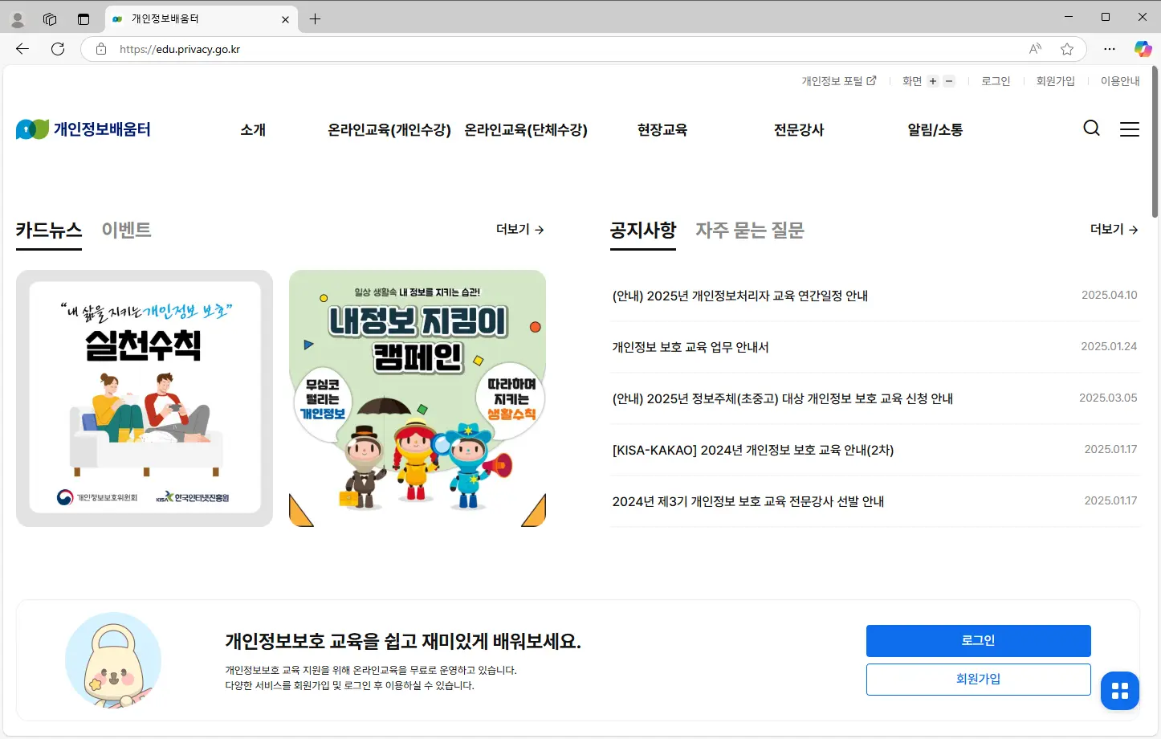Screen dimensions: 1161x739
Task: Open the 온라인교육(개인수강) menu
Action: click(390, 129)
